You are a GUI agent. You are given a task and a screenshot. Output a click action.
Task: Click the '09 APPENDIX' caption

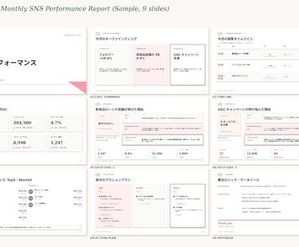(223, 238)
